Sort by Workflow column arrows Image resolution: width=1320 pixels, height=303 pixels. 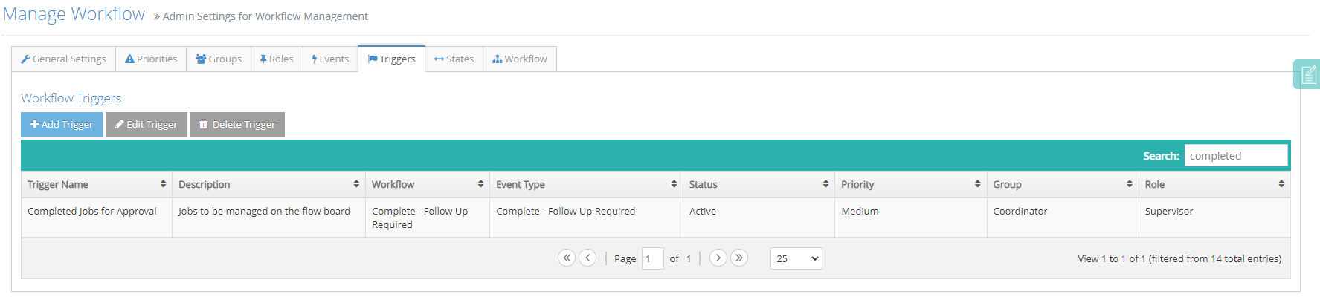click(480, 184)
